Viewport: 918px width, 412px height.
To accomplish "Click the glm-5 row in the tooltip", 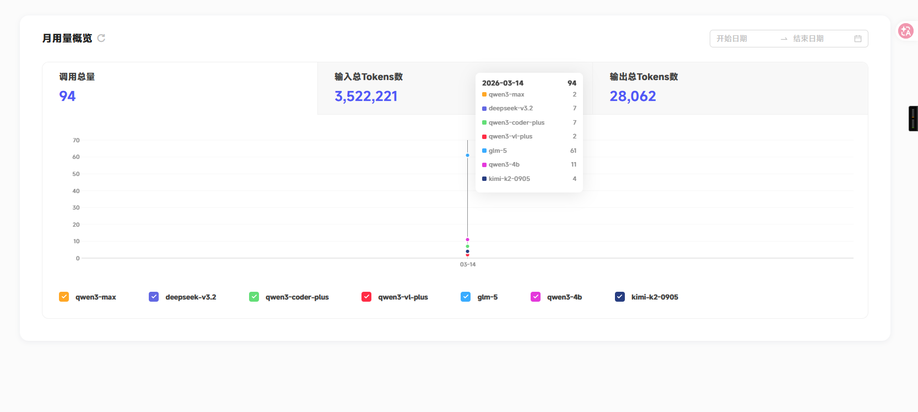I will coord(529,151).
